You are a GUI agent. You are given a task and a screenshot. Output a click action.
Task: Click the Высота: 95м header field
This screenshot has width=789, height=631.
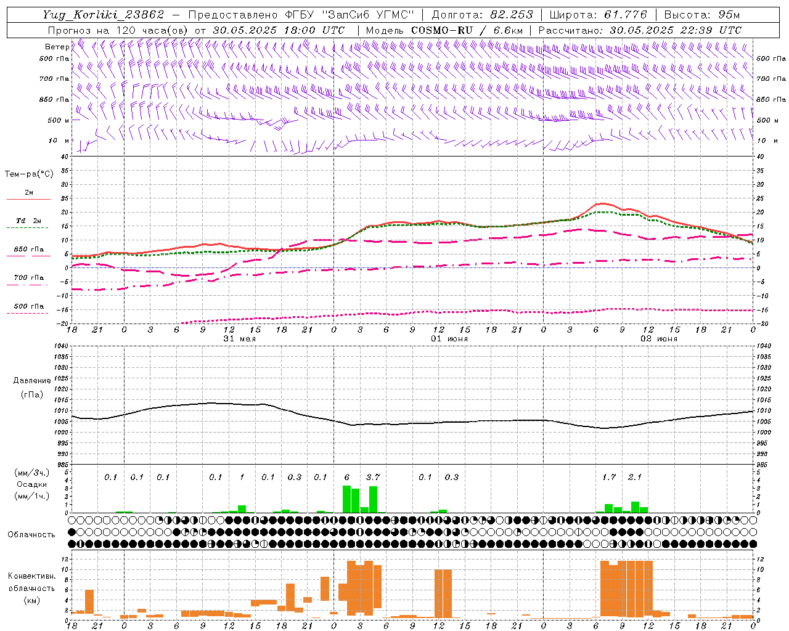(x=701, y=15)
